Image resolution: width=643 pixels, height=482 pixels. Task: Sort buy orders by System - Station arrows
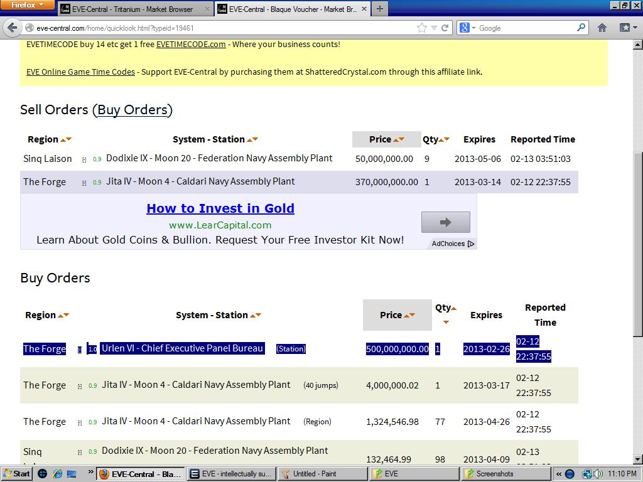pos(256,315)
